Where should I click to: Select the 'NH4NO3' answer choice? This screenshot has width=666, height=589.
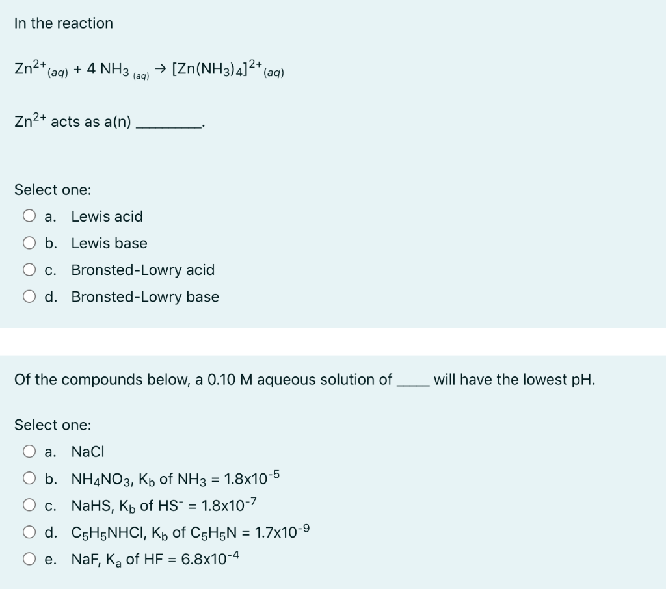(x=29, y=478)
